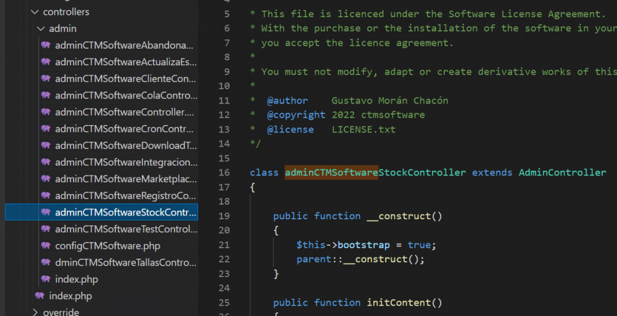Screen dimensions: 617x316
Task: Open adminCTMSoftwareActualizaEs... file
Action: (x=125, y=62)
